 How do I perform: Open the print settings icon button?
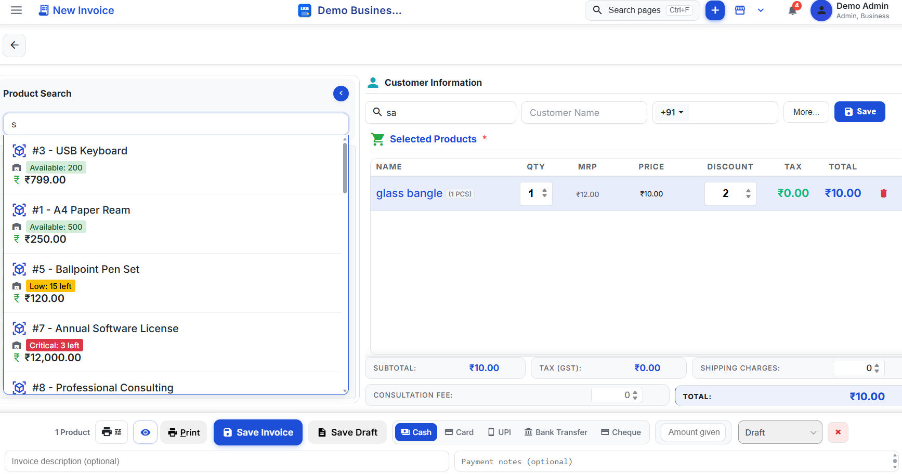click(x=112, y=432)
